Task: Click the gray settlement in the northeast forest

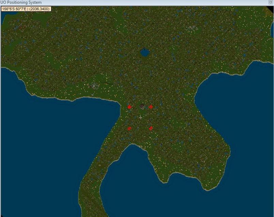Action: pos(192,28)
